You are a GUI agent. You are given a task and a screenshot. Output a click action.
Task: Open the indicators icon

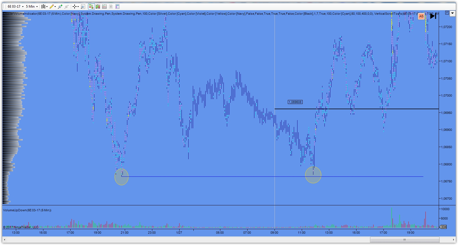click(x=104, y=7)
